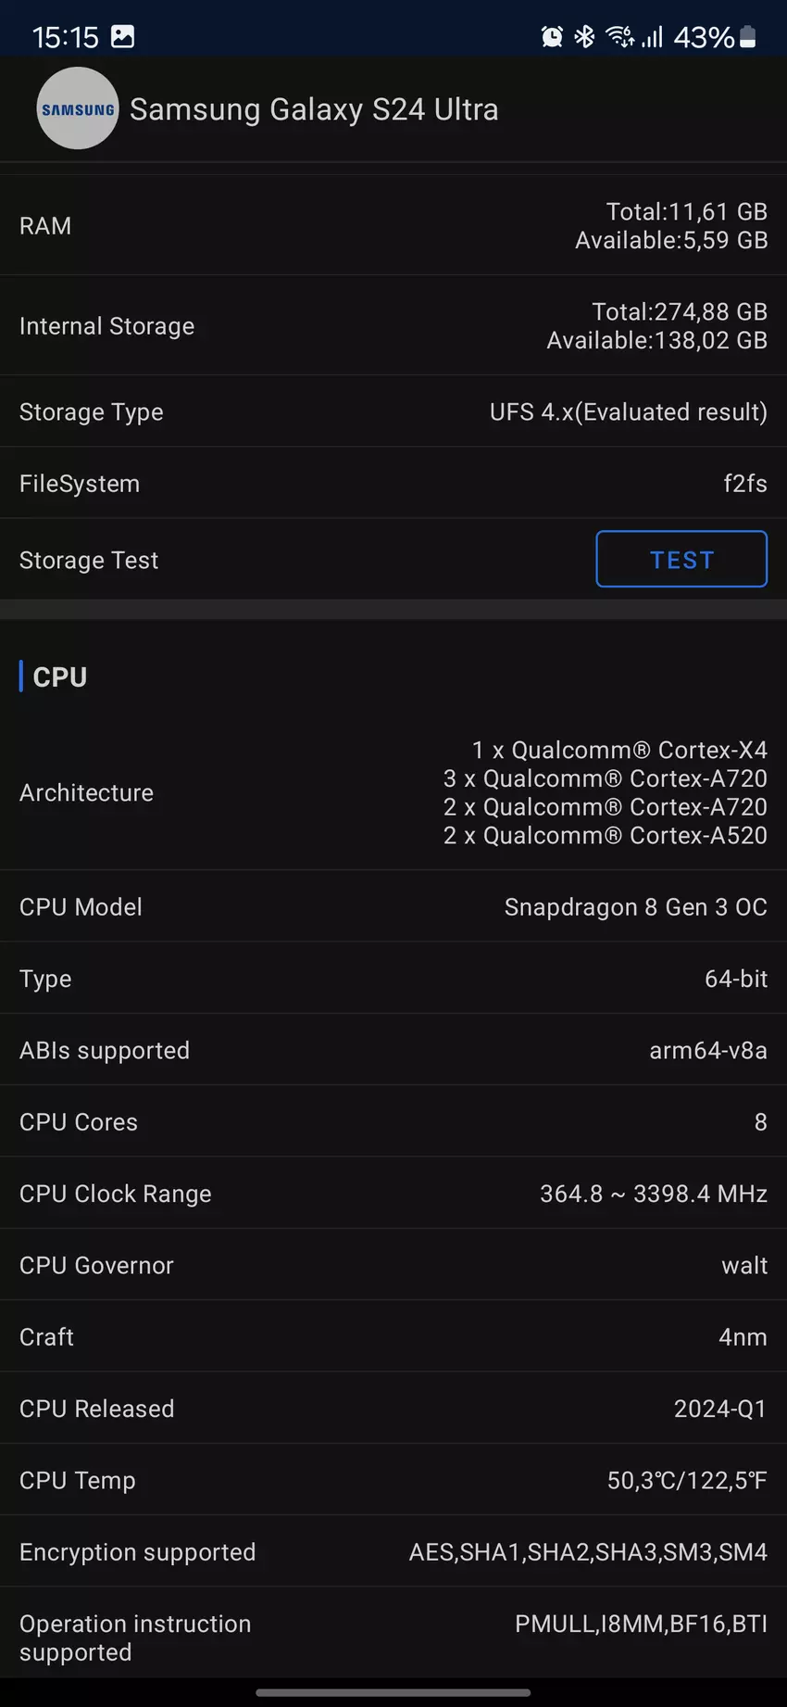The width and height of the screenshot is (787, 1707).
Task: Tap the Storage Type row
Action: [393, 411]
